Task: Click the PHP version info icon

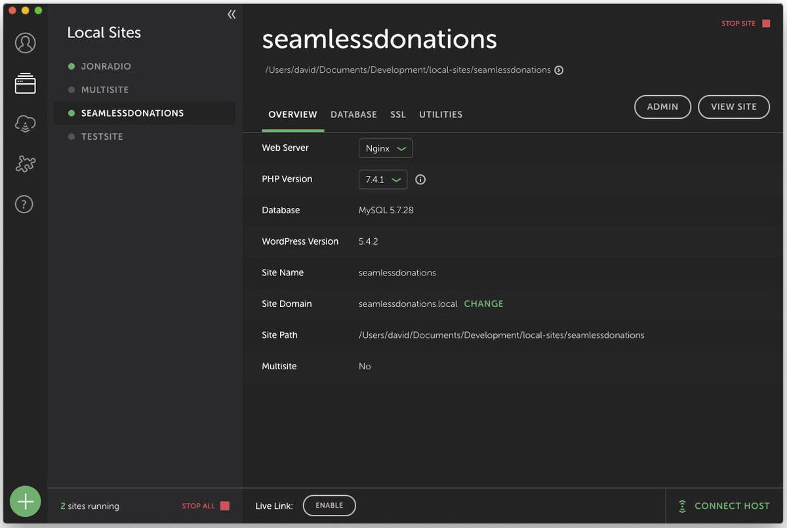Action: (420, 179)
